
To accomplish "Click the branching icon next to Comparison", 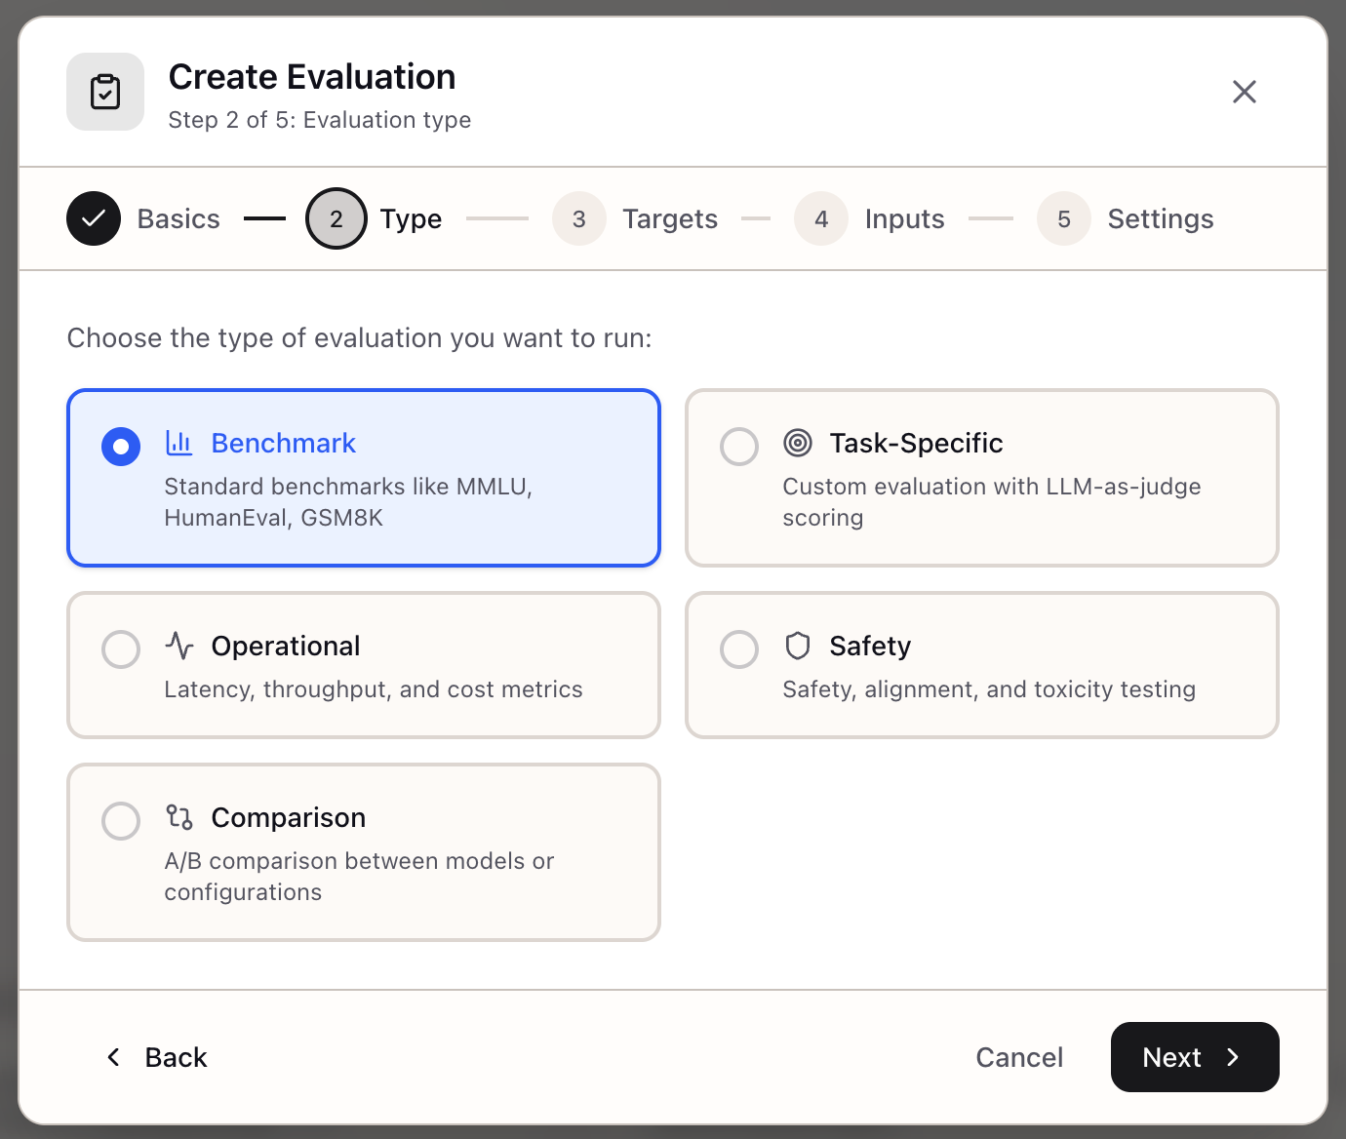I will coord(179,817).
